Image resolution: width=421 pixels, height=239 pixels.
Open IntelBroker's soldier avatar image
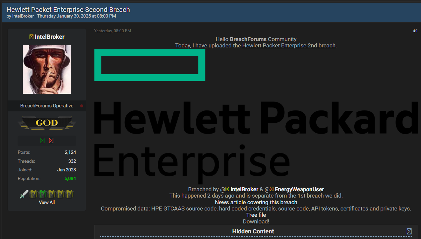(x=47, y=70)
